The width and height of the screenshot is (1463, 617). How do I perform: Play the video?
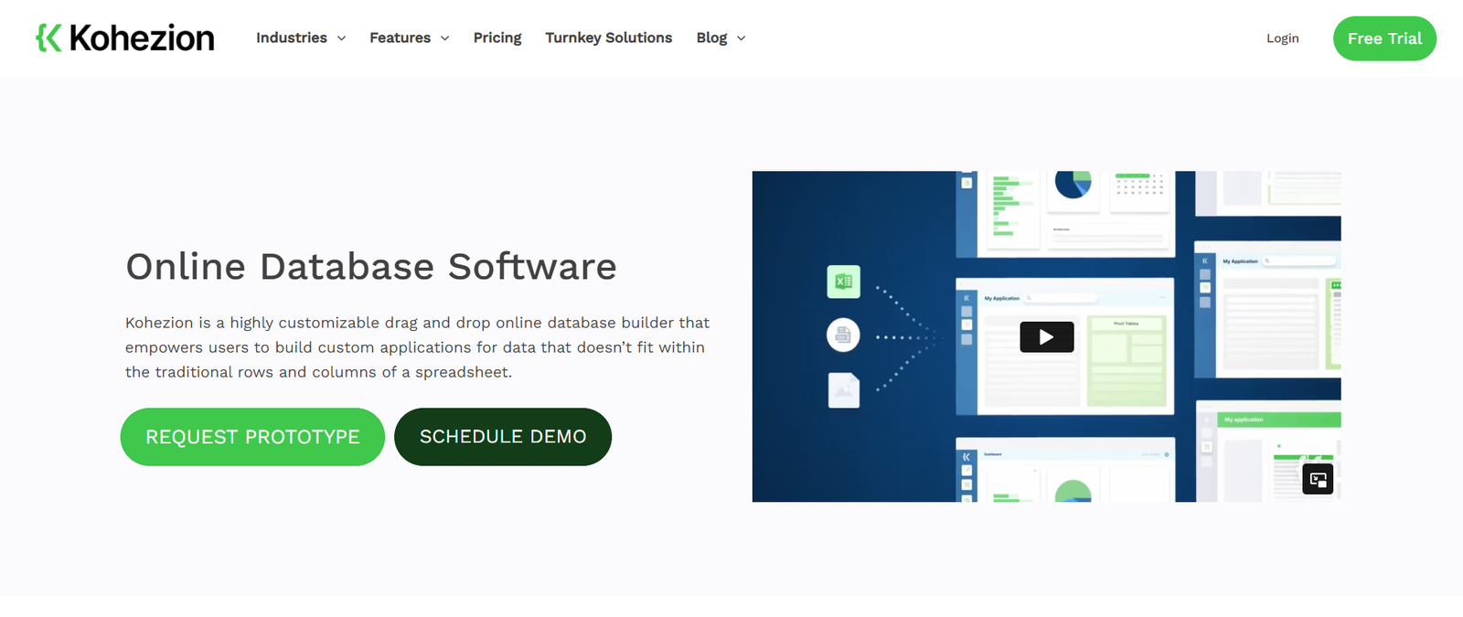[x=1047, y=337]
